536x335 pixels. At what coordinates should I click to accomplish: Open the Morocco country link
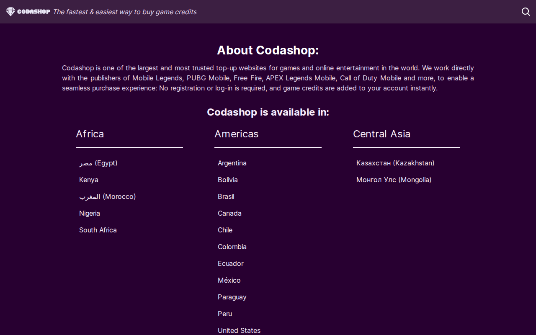point(108,196)
